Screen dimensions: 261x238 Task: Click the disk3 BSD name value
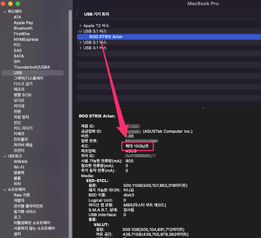(128, 195)
